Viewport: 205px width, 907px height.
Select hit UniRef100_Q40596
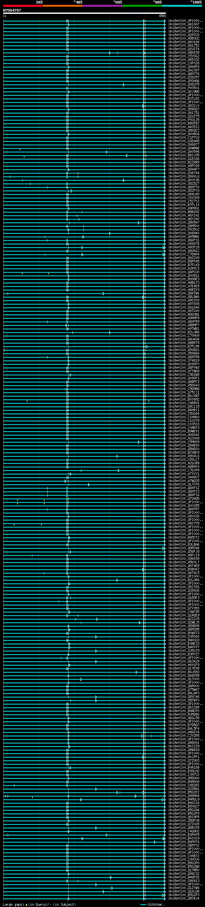coord(184,152)
